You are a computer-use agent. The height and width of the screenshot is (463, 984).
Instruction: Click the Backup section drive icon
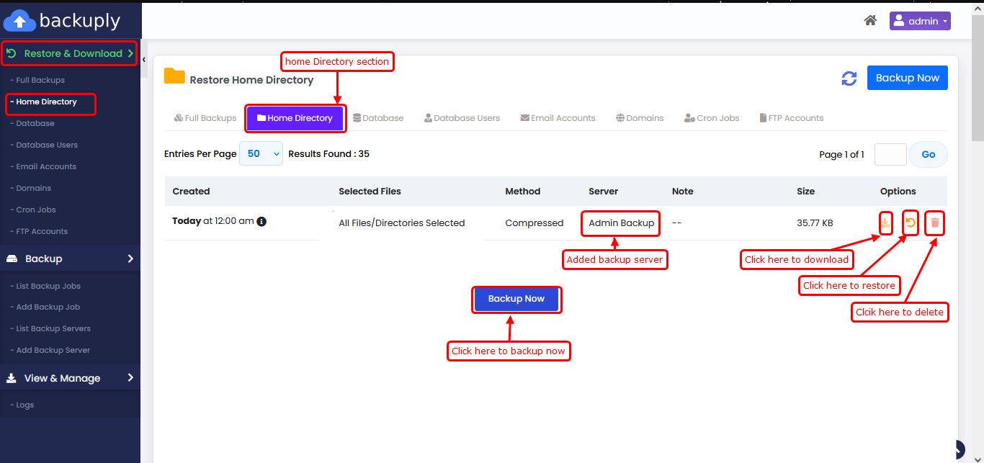[12, 259]
